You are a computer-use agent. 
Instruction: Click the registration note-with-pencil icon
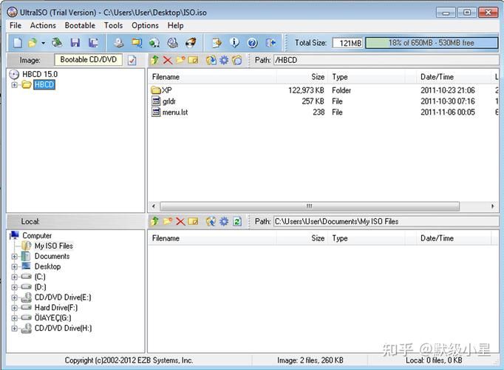pyautogui.click(x=217, y=42)
